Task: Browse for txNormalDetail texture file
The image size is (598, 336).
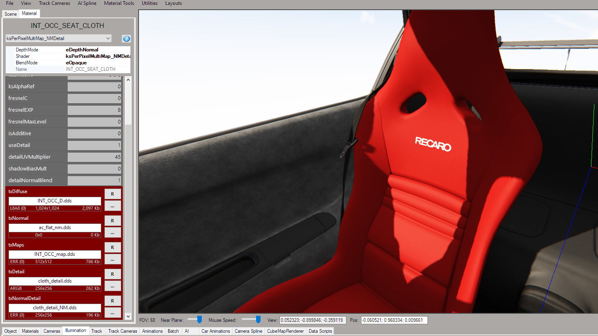Action: (x=113, y=313)
